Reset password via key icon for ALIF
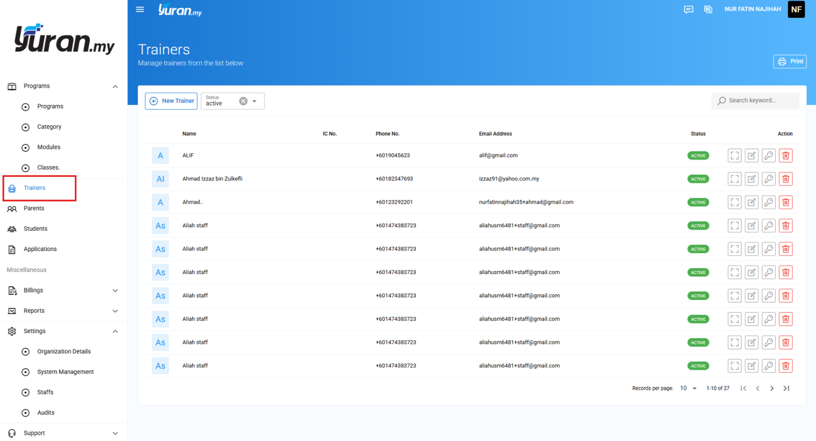The image size is (816, 441). click(x=769, y=156)
